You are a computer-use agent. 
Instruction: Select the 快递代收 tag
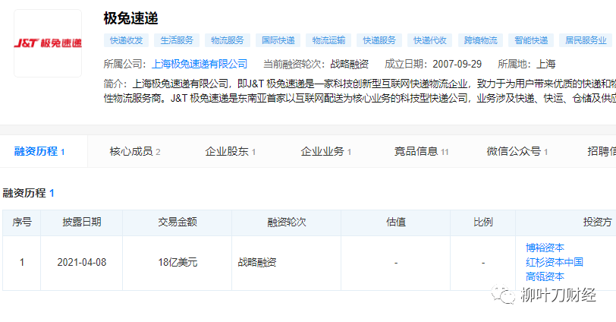430,40
